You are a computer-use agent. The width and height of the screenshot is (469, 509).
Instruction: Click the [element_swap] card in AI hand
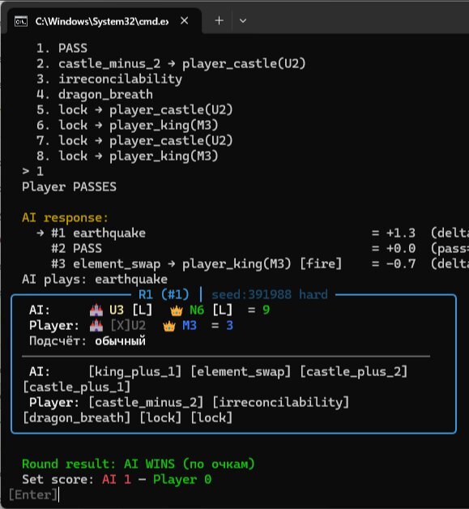pos(241,371)
